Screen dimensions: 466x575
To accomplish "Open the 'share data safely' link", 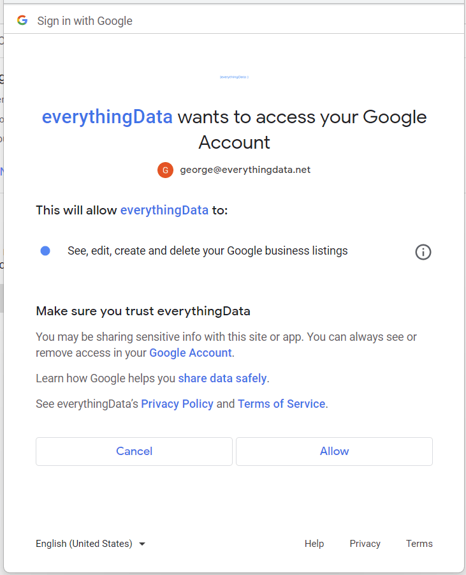I will click(222, 378).
